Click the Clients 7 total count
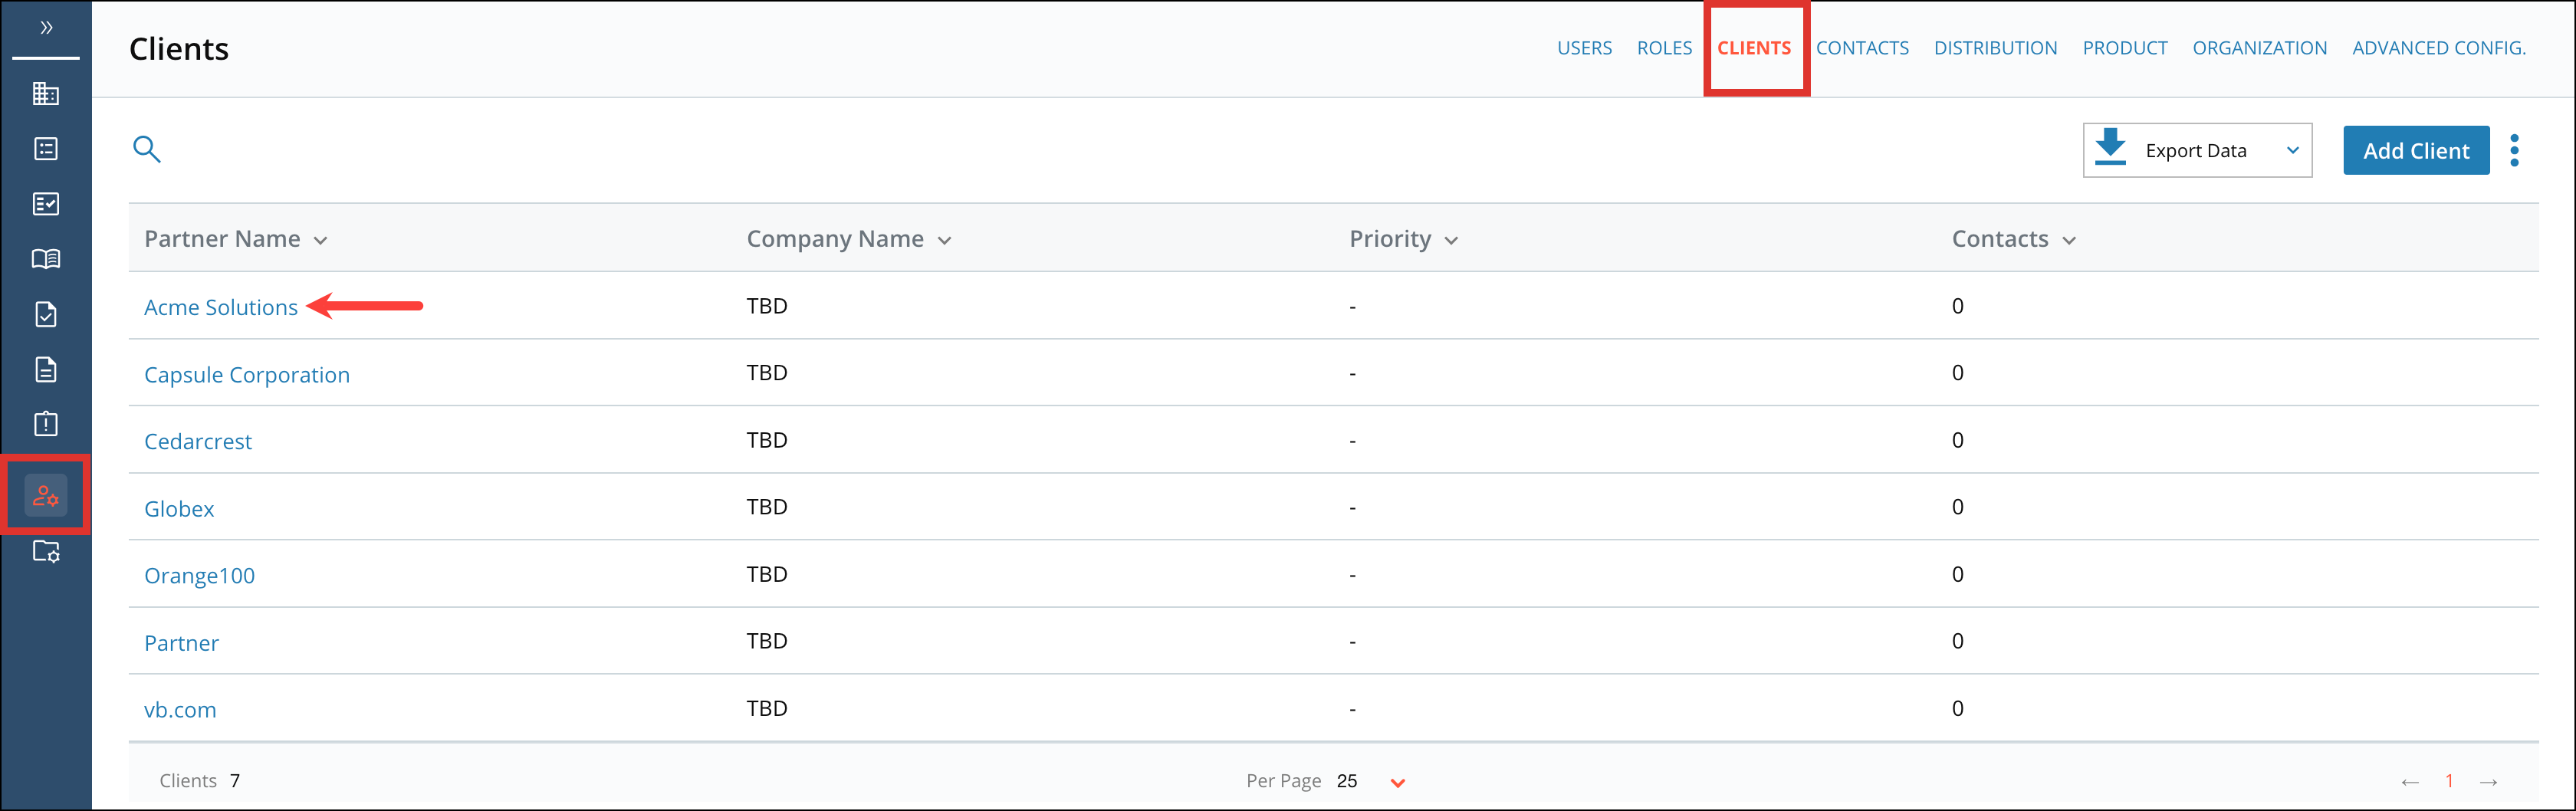 [x=200, y=781]
